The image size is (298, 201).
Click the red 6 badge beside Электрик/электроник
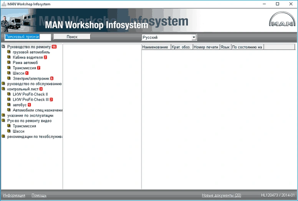(52, 78)
